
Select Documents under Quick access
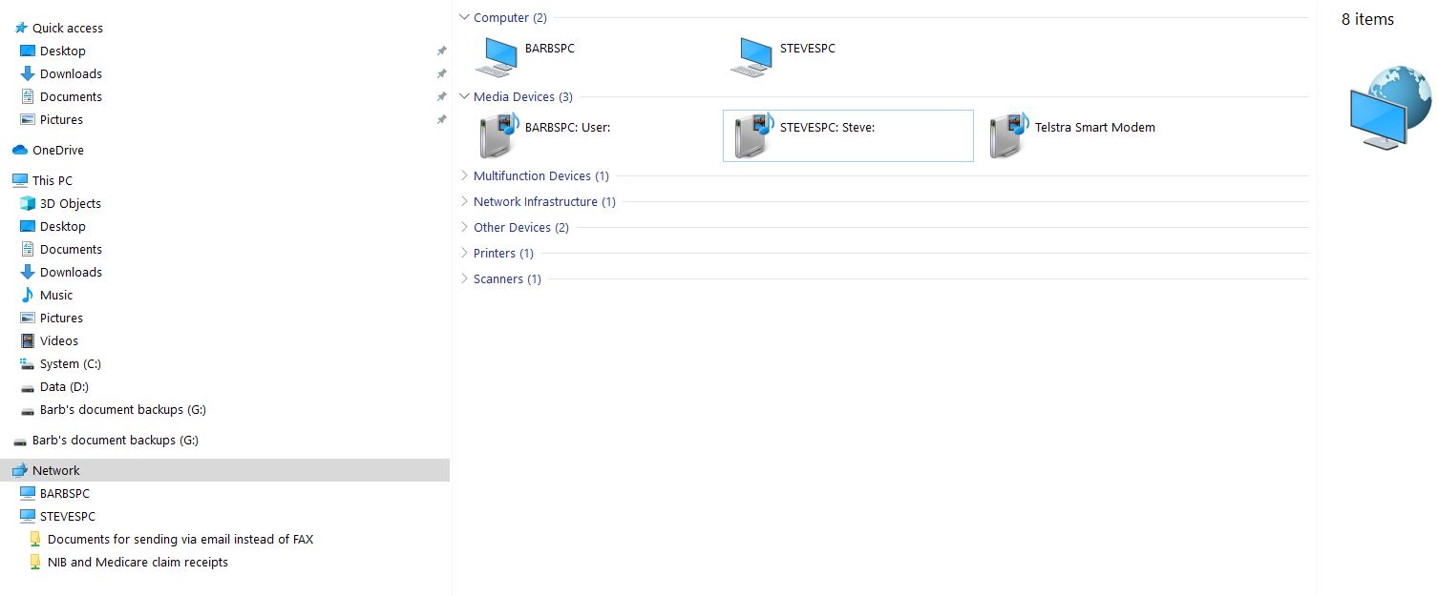tap(71, 96)
